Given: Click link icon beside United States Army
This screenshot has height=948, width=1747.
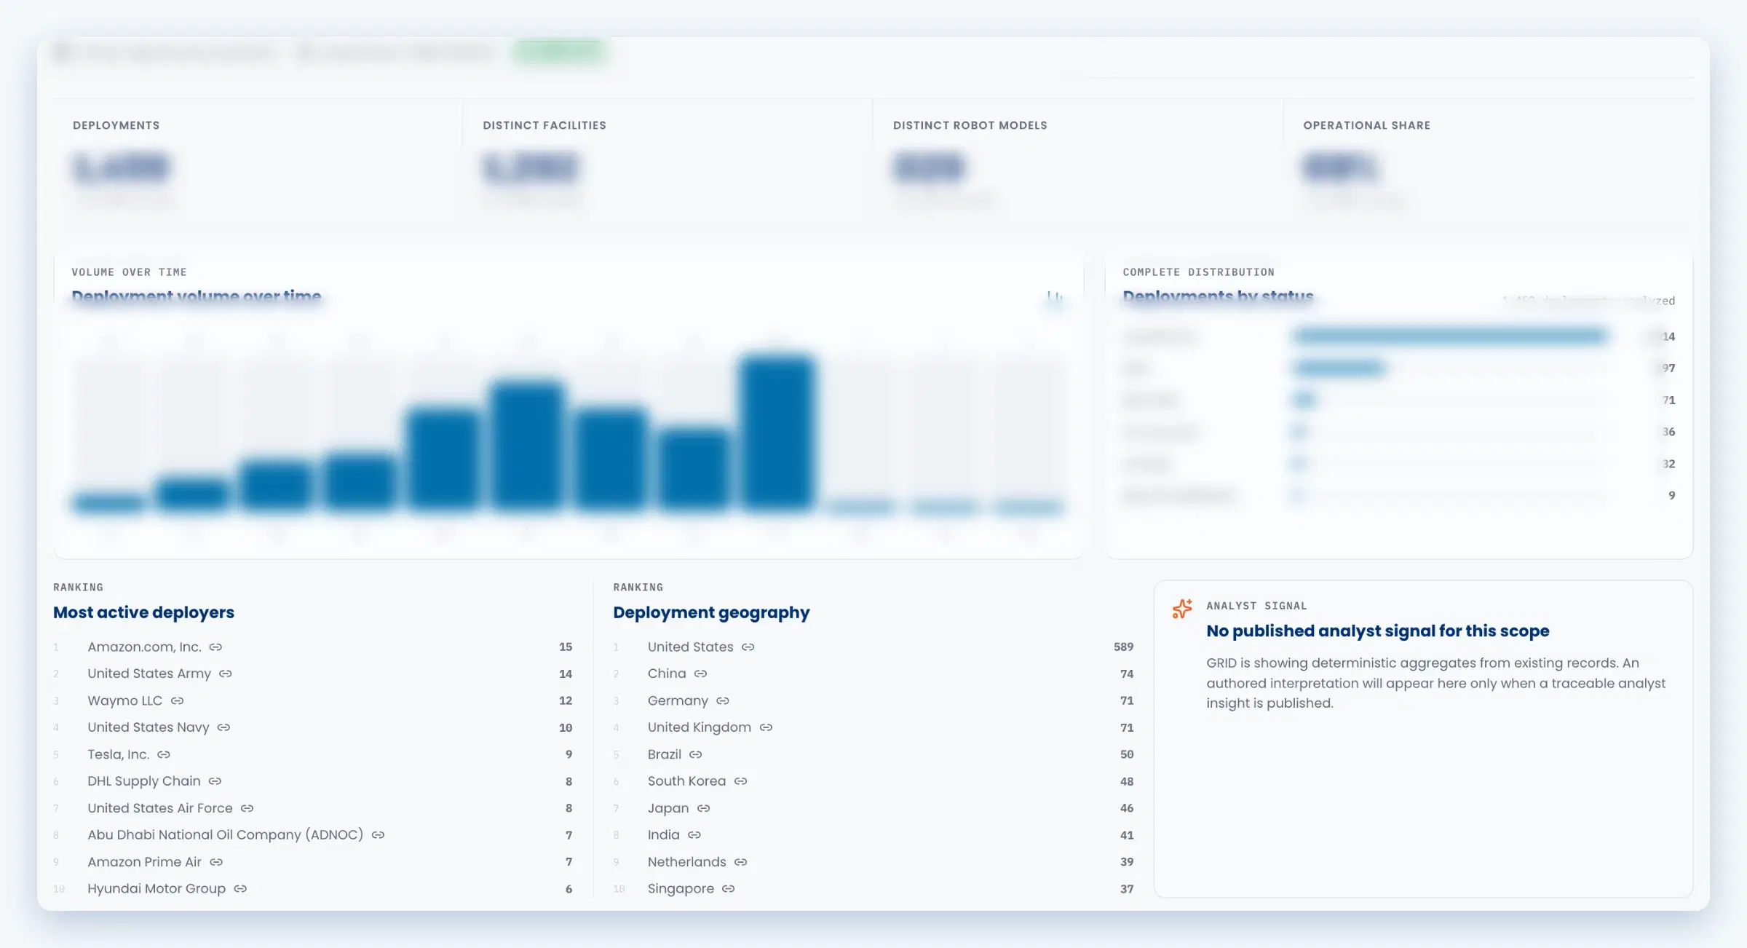Looking at the screenshot, I should [226, 674].
